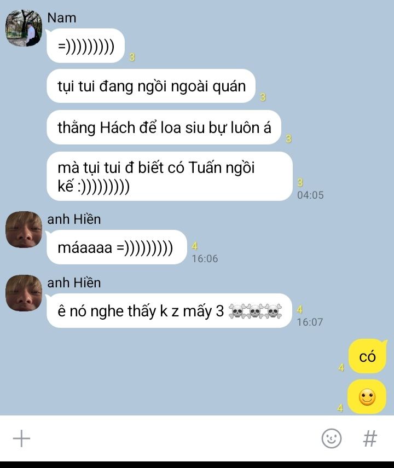Screen dimensions: 394x468
Task: Tap the sender name Nam
Action: (61, 18)
